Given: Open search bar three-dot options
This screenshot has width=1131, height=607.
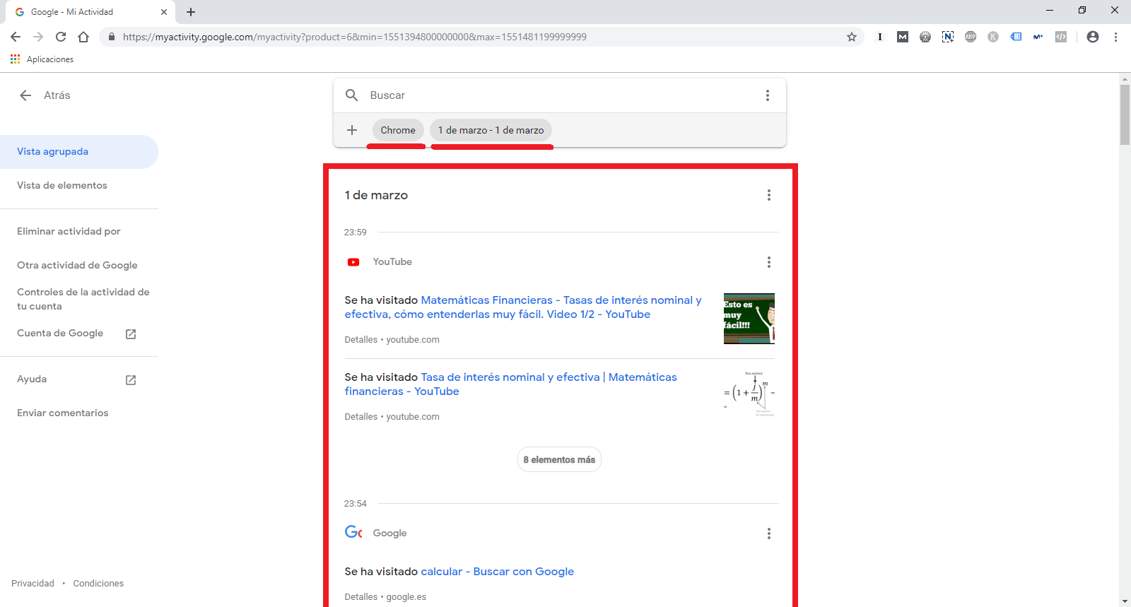Looking at the screenshot, I should tap(768, 95).
